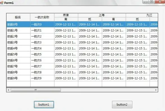Click the horizontal scrollbar thumb
This screenshot has height=111, width=165.
(36, 90)
